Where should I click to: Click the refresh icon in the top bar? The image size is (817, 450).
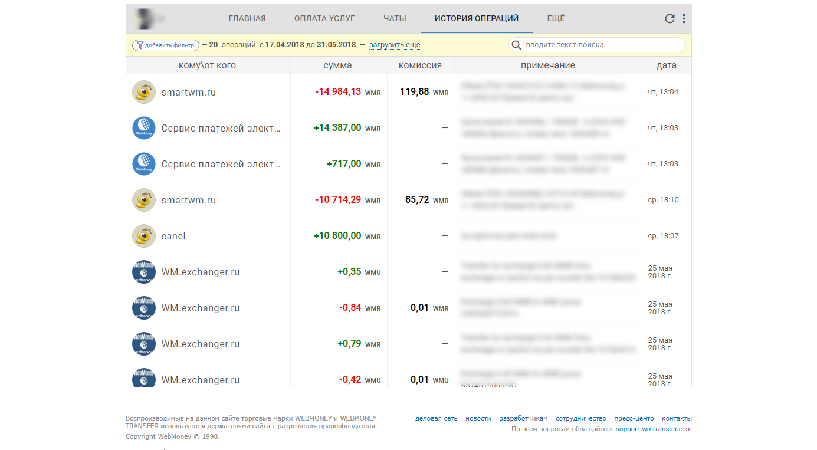[670, 18]
